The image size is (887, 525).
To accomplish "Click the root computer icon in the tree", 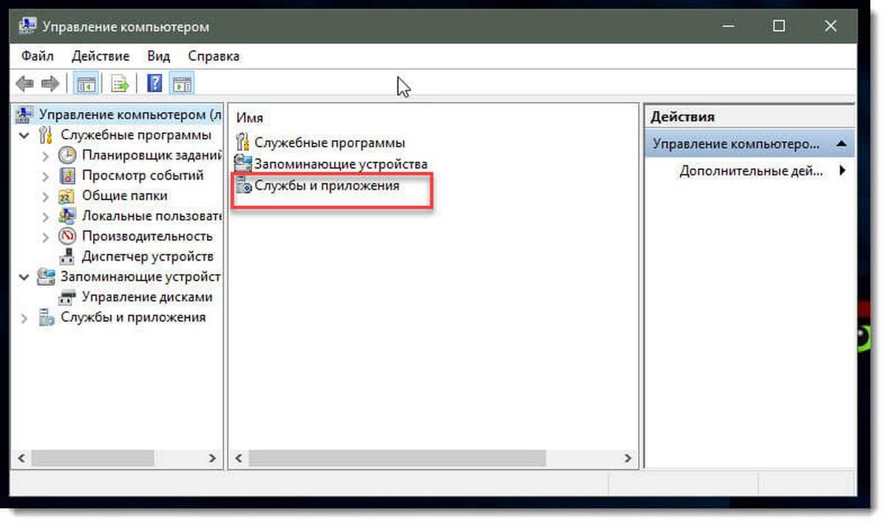I will 25,114.
